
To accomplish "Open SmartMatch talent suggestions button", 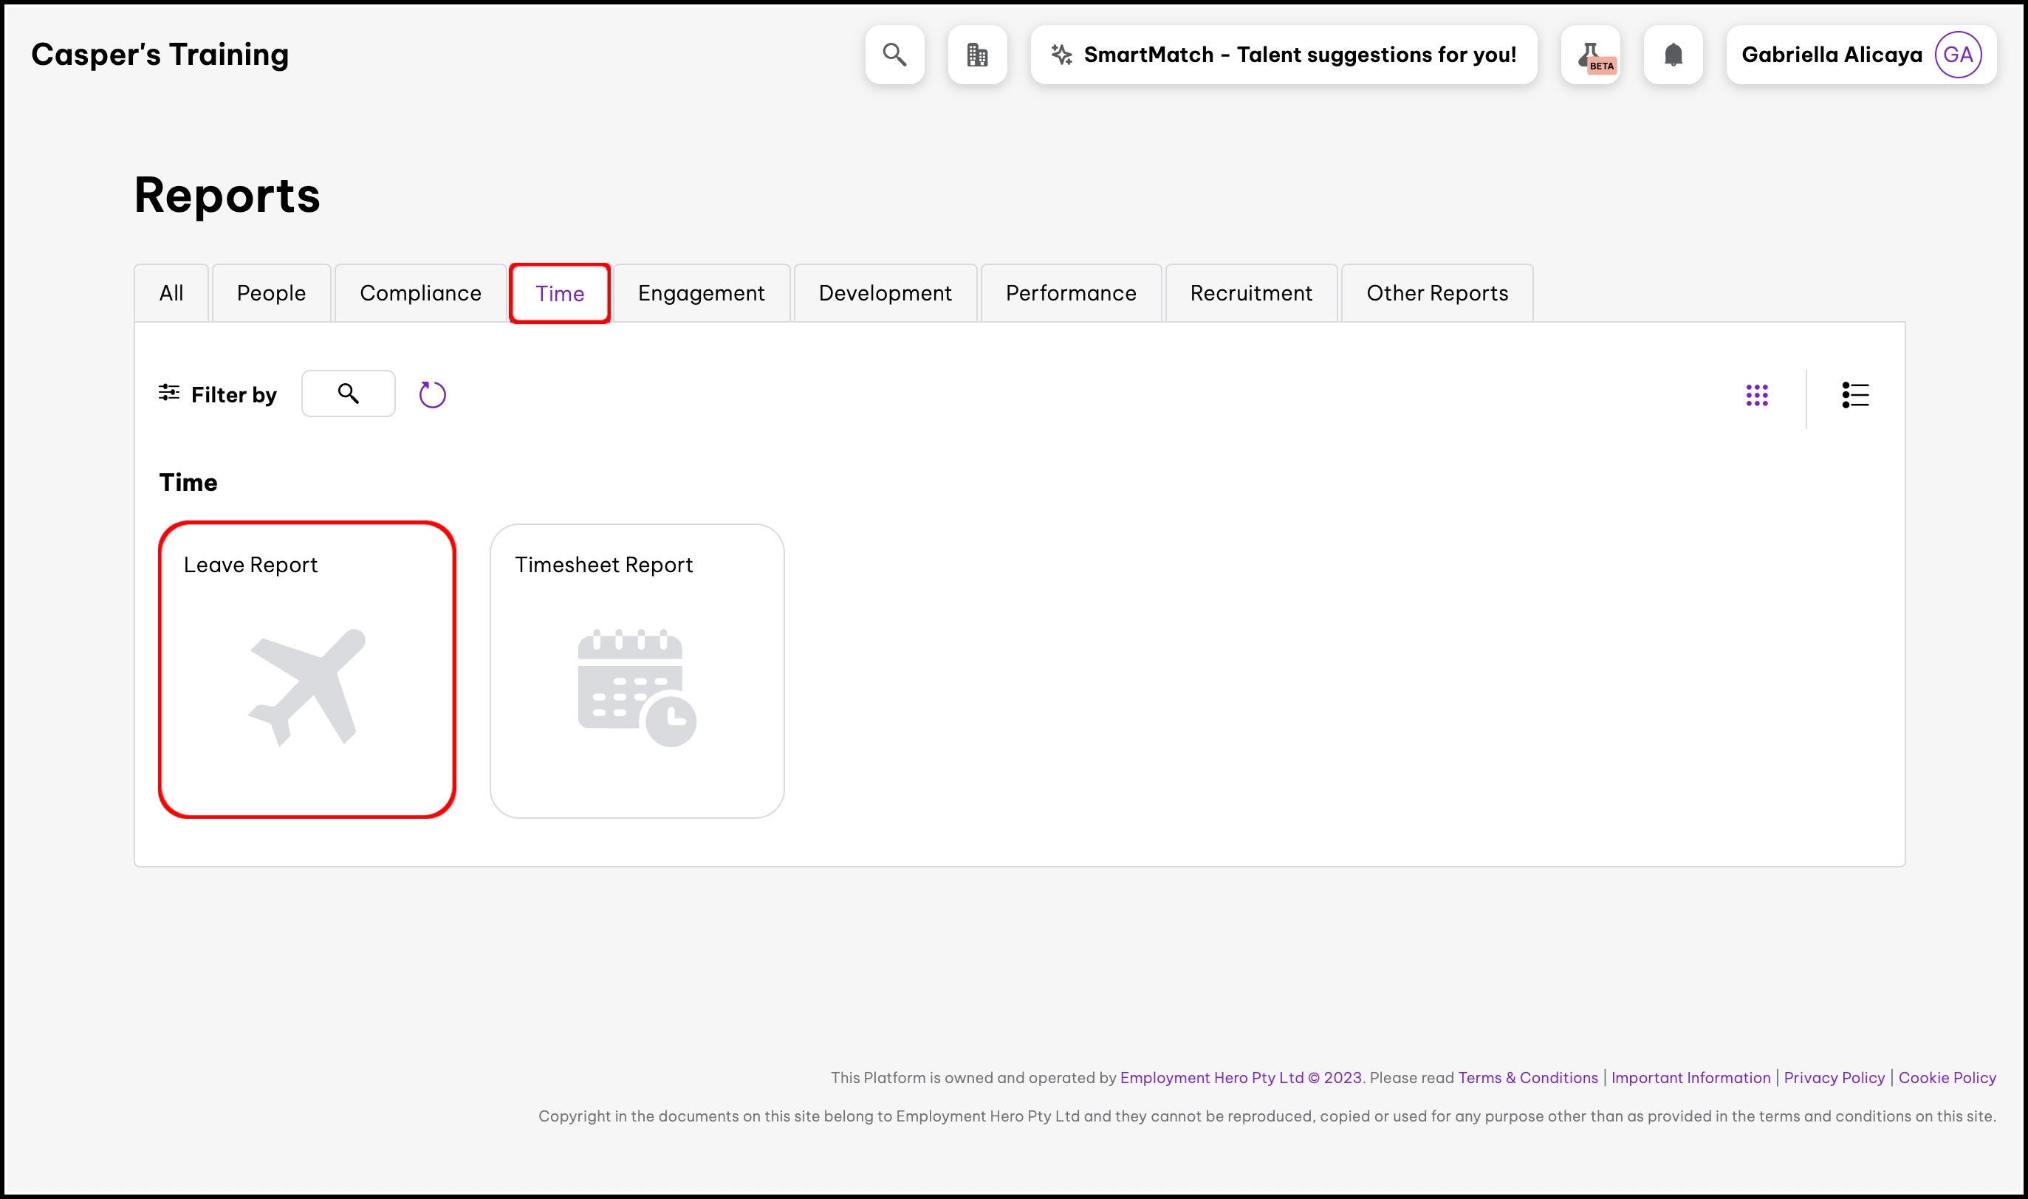I will [x=1283, y=54].
